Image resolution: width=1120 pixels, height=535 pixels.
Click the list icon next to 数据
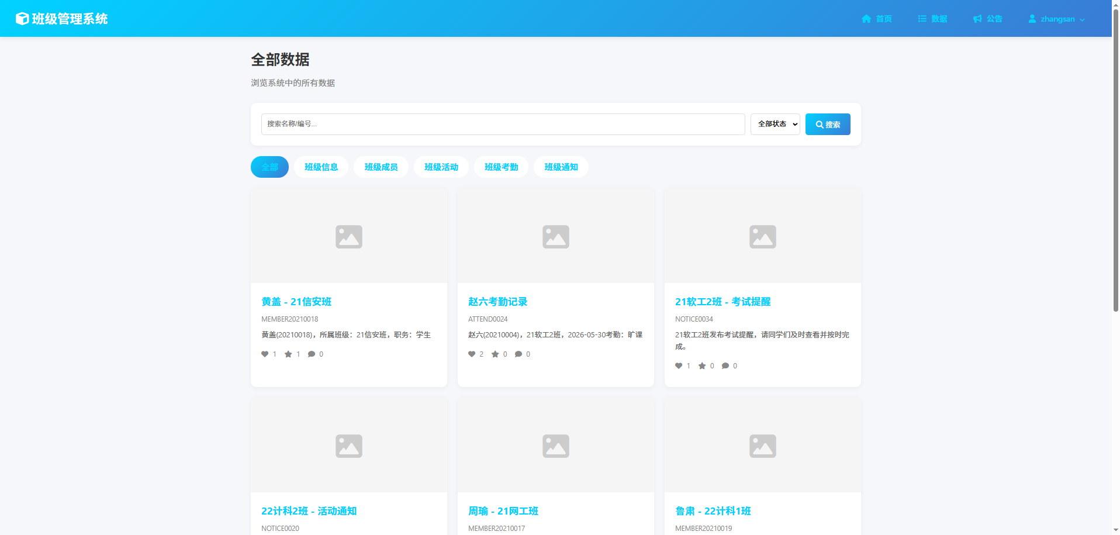click(x=922, y=19)
